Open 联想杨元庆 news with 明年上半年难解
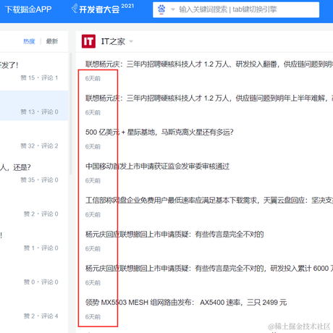Image resolution: width=333 pixels, height=333 pixels. 209,98
